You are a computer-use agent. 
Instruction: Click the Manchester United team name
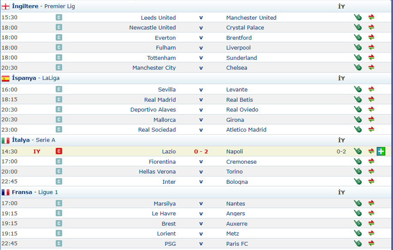click(x=251, y=18)
